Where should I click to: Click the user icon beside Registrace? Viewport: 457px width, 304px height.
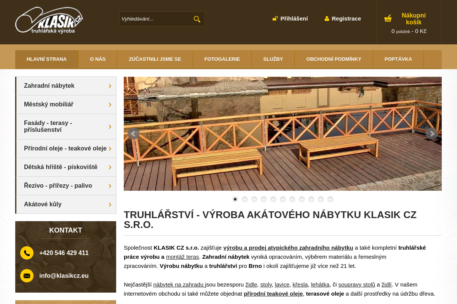click(x=327, y=18)
